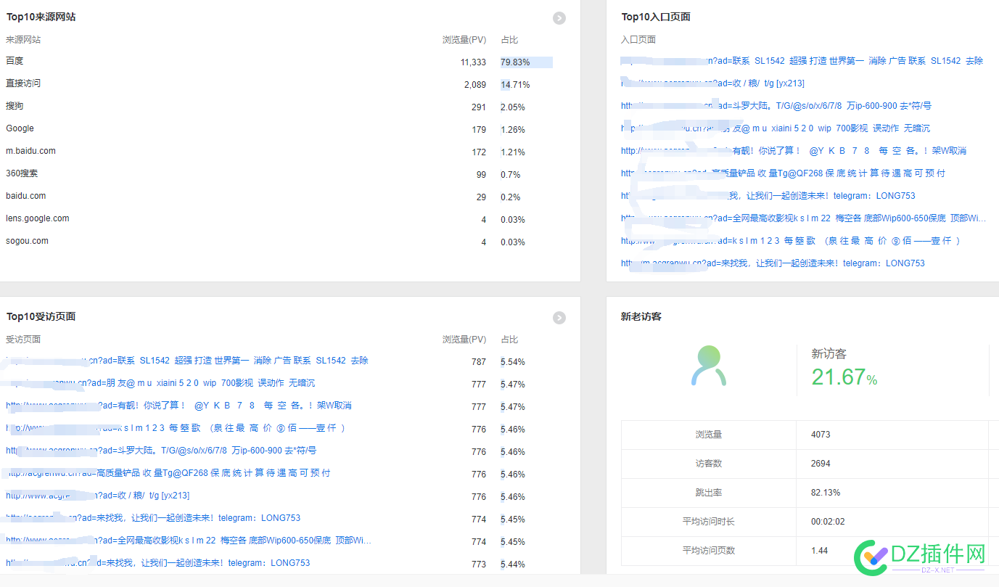
Task: Click the new visitor avatar icon
Action: click(709, 366)
